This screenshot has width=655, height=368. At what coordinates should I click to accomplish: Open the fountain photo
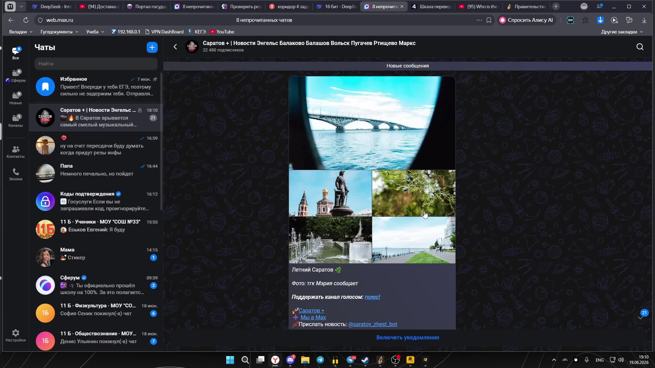[x=330, y=240]
